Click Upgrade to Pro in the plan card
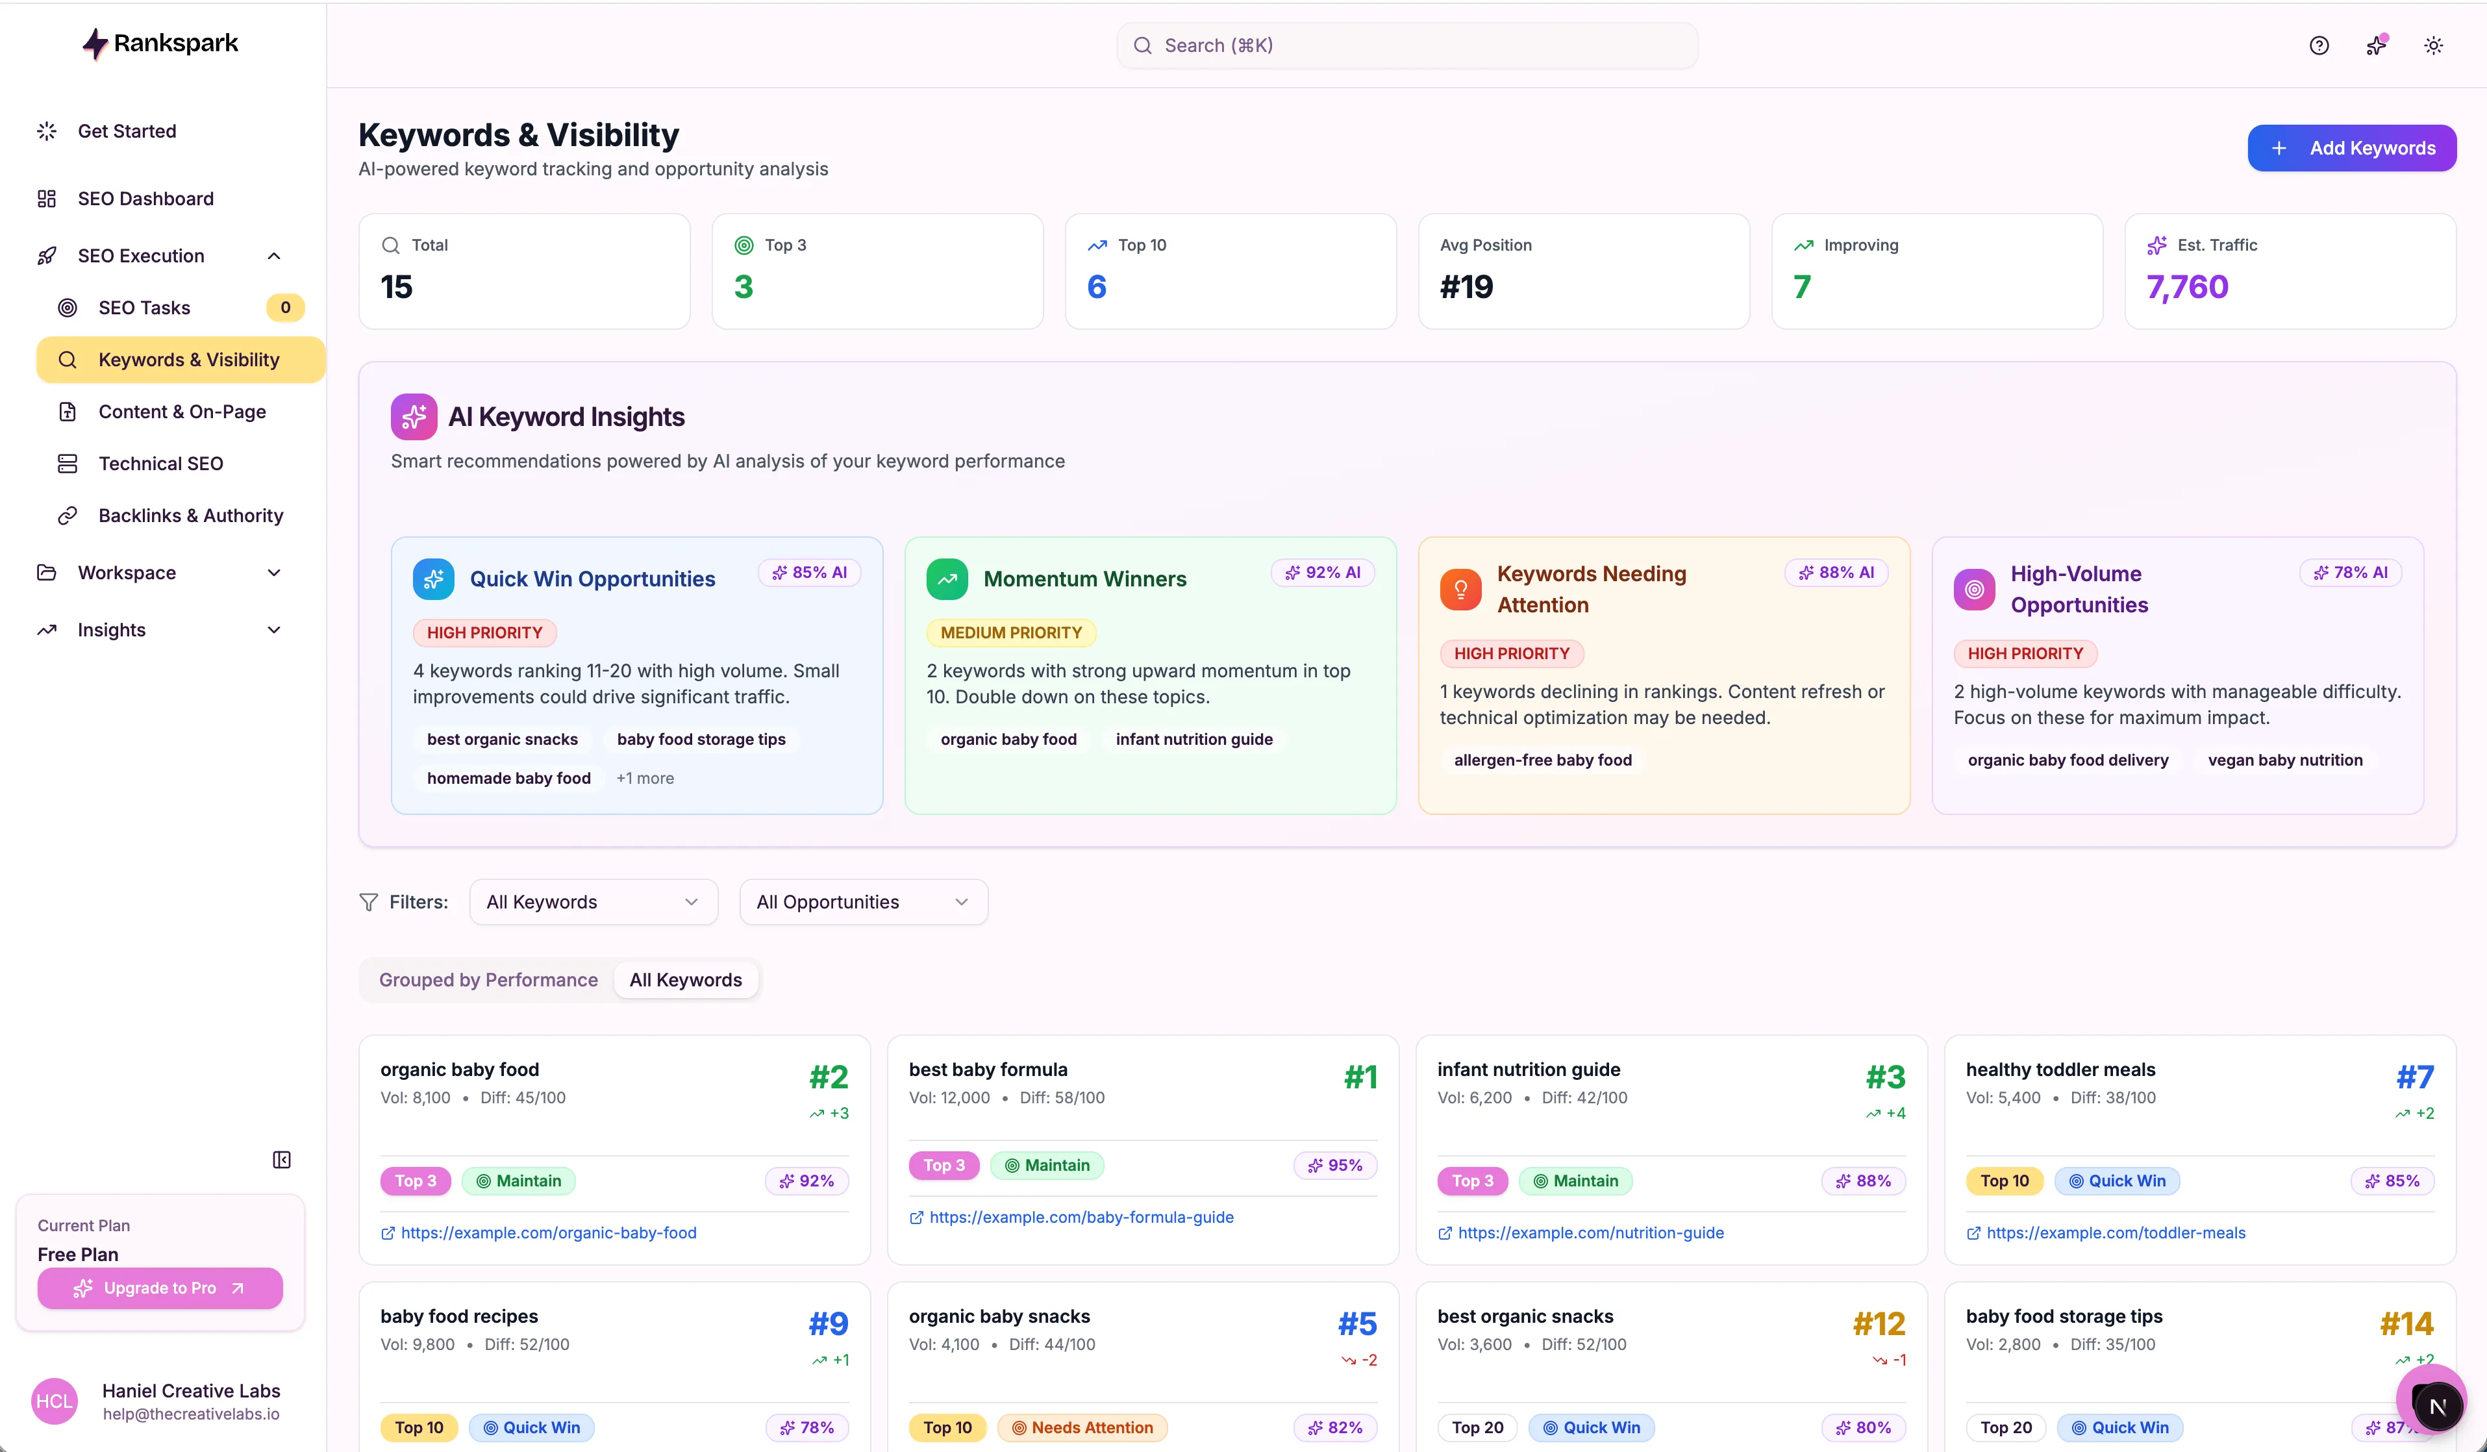This screenshot has height=1452, width=2487. (160, 1288)
